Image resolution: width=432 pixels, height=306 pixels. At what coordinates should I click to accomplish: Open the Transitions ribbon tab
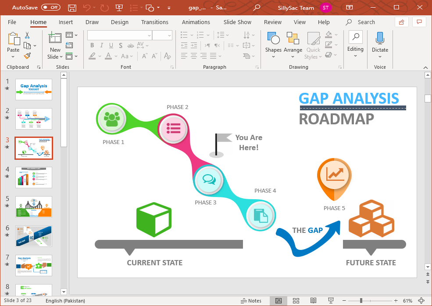coord(154,22)
